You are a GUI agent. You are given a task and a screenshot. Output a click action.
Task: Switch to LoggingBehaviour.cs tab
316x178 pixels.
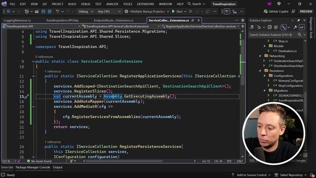pyautogui.click(x=17, y=20)
